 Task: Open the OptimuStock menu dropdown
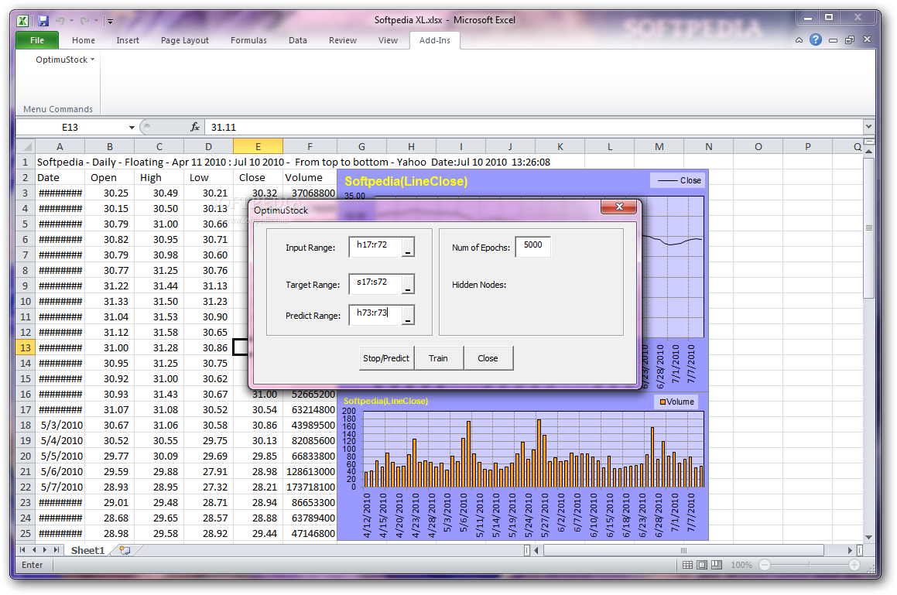(x=65, y=60)
